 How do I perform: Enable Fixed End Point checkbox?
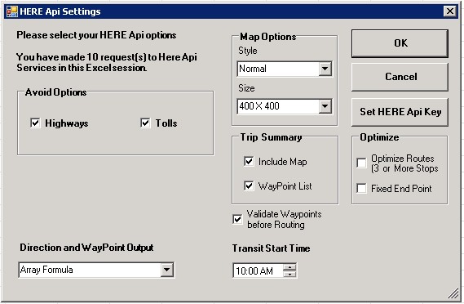click(361, 188)
